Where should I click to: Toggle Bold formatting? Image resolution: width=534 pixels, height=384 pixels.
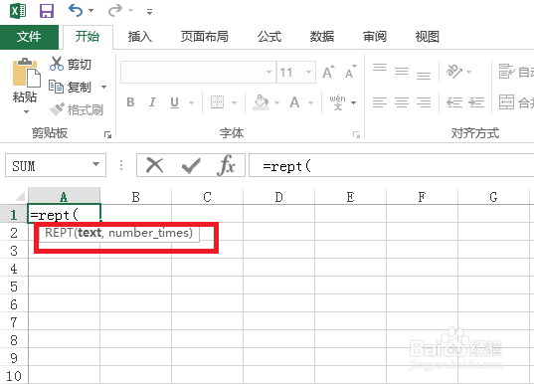point(130,102)
